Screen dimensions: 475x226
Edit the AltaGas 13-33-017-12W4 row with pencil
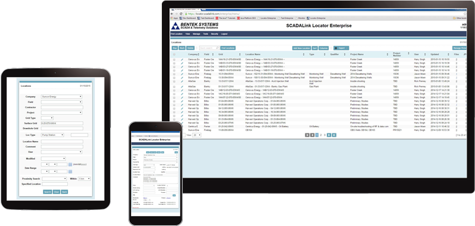[x=182, y=81]
